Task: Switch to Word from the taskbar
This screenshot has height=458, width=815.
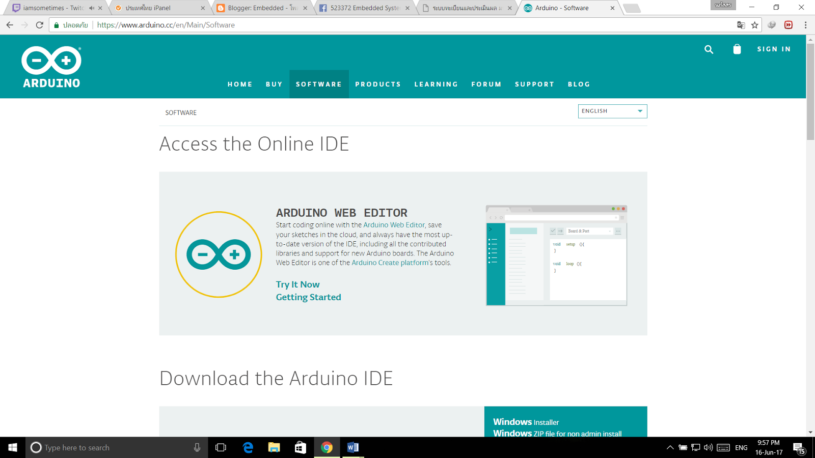Action: tap(353, 447)
